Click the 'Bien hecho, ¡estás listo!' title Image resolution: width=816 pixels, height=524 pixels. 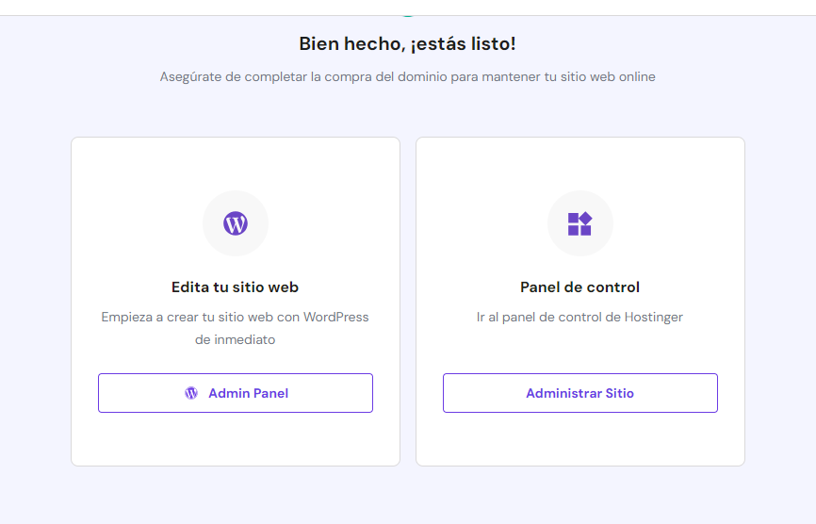(407, 43)
